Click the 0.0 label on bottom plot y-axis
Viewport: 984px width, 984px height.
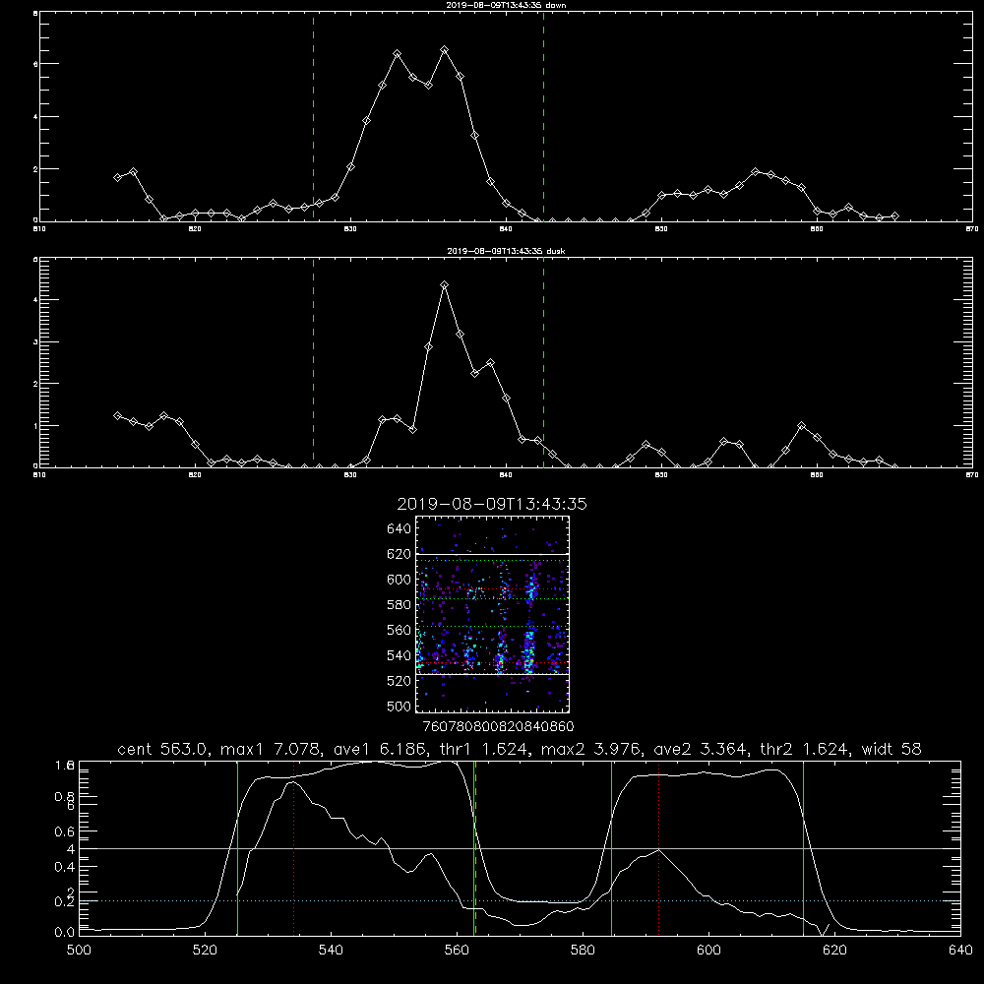pyautogui.click(x=65, y=933)
